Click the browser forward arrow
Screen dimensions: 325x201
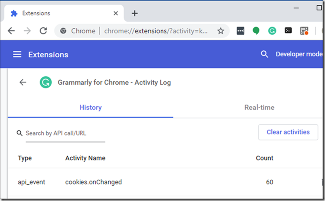pos(27,31)
